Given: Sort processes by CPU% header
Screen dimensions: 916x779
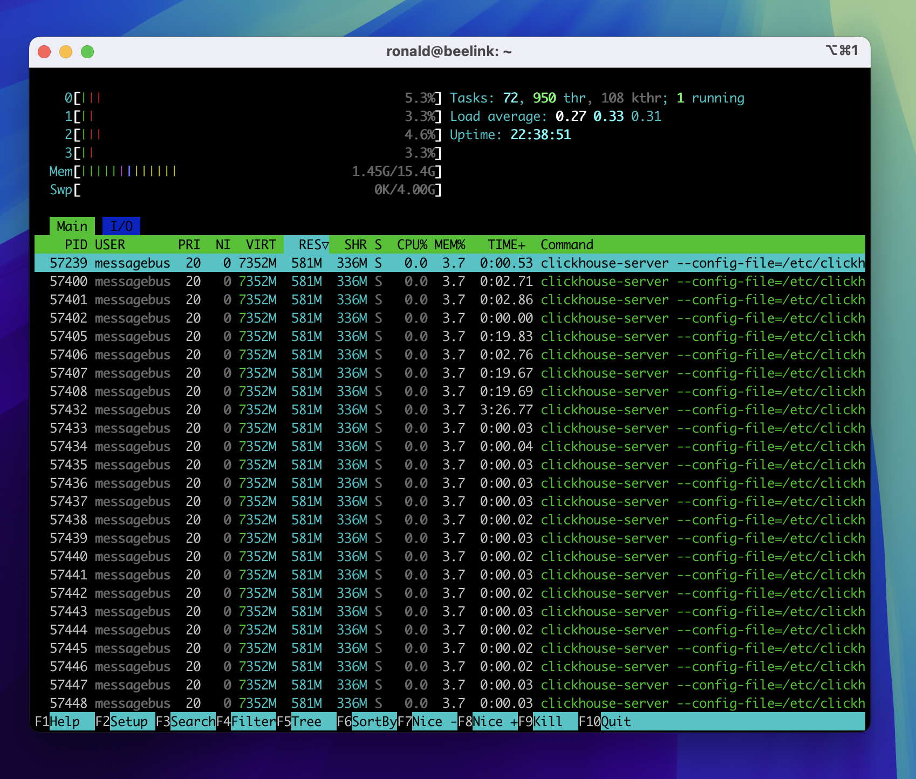Looking at the screenshot, I should pos(412,244).
